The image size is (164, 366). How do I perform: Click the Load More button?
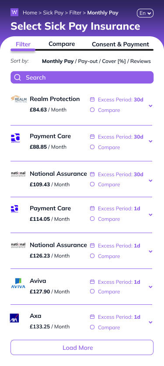[x=82, y=348]
